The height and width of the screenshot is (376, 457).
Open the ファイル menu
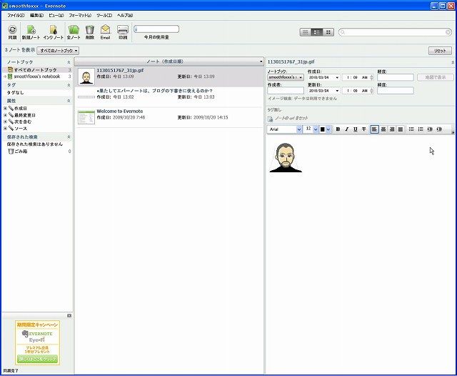(x=16, y=15)
